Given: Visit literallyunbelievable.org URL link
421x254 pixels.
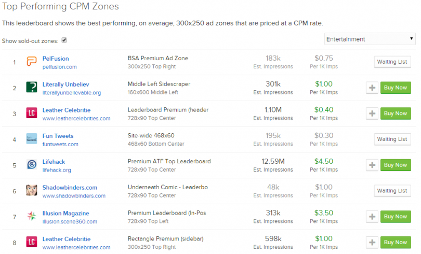Looking at the screenshot, I should (72, 93).
